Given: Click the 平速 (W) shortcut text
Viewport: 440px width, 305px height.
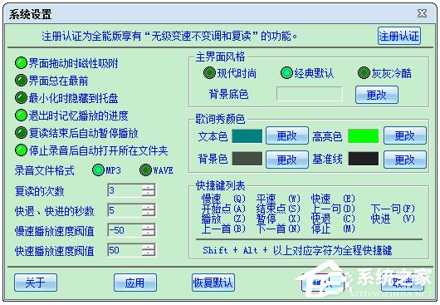Looking at the screenshot, I should (278, 199).
